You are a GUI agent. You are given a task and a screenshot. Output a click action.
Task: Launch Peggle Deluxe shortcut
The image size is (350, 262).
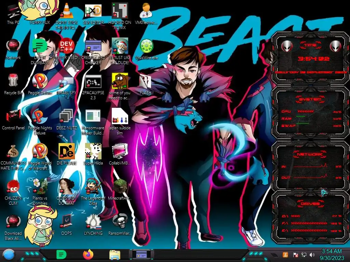[40, 84]
